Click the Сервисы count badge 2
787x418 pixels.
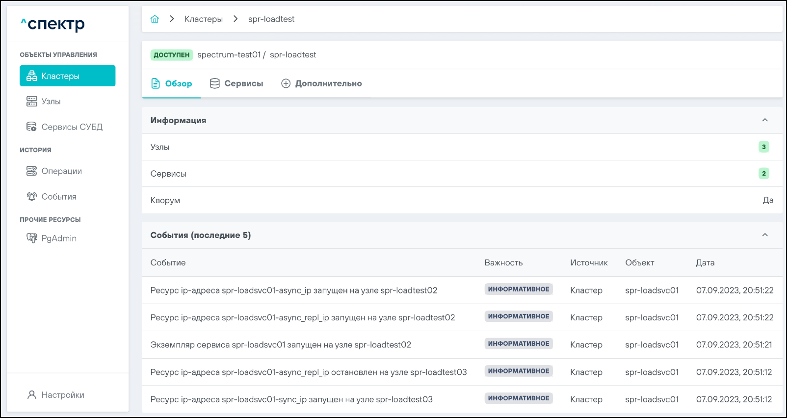763,173
